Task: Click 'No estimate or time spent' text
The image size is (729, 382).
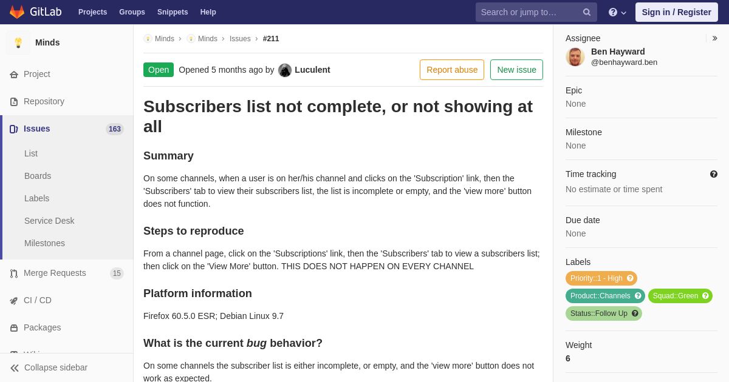Action: coord(614,189)
